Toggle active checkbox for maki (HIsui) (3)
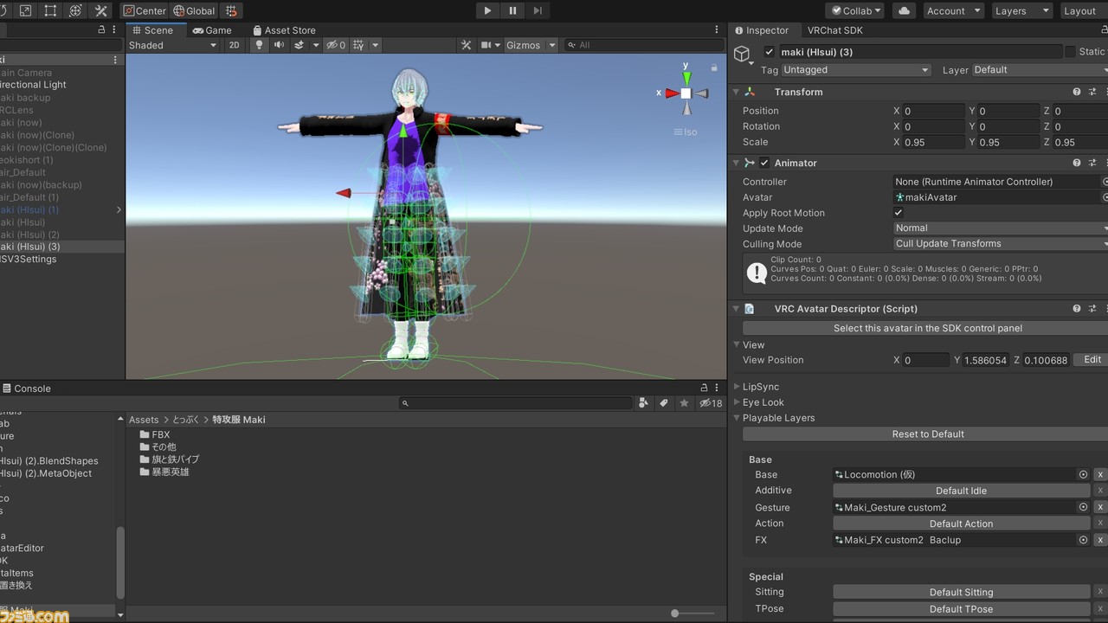 770,52
